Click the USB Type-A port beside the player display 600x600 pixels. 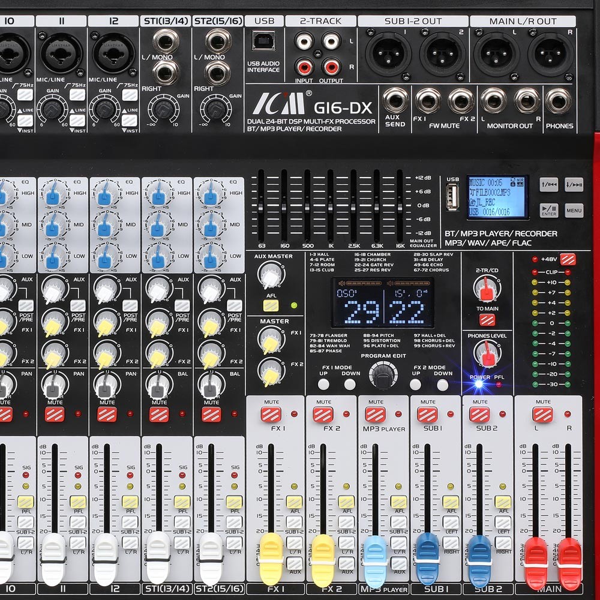452,197
